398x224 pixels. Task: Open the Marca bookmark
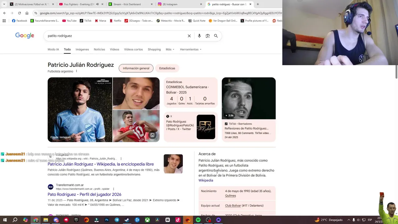[x=100, y=21]
